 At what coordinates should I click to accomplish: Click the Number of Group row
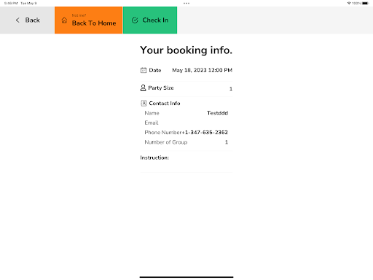coord(186,142)
